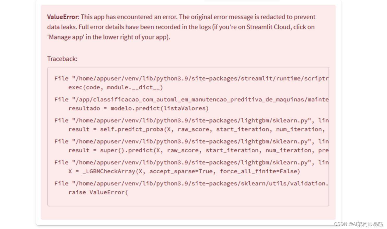Click the first lightgbm/sklearn.py File line

coord(191,121)
